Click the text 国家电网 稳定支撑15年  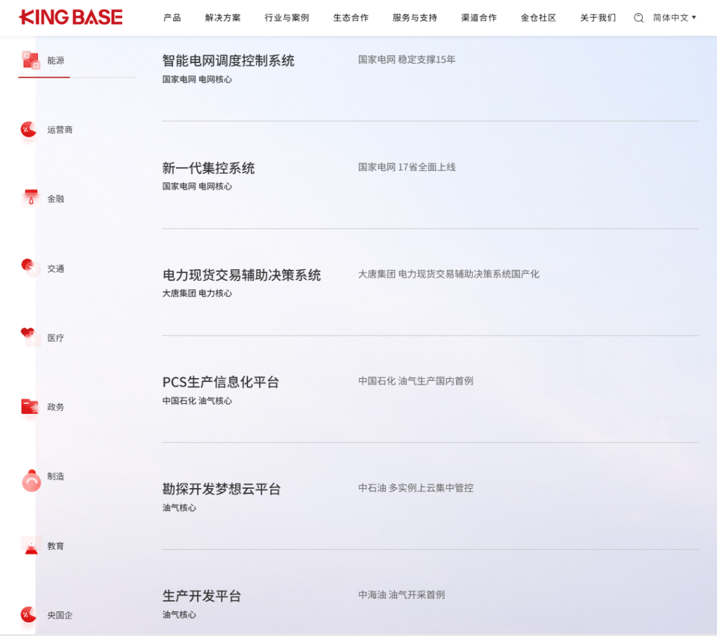(x=406, y=60)
